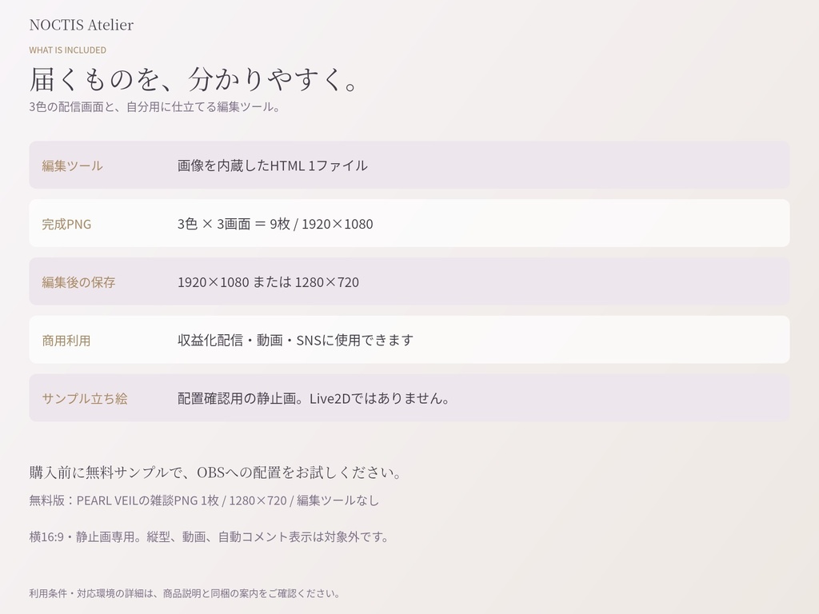The width and height of the screenshot is (819, 614).
Task: Select text 収益化配信・動画・SNSに使用できます
Action: [296, 341]
